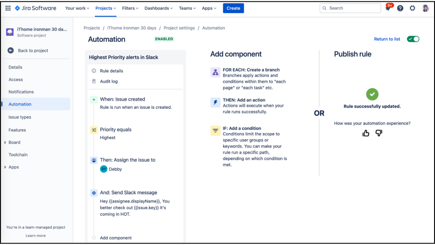Select the Slack message action icon

click(x=94, y=193)
